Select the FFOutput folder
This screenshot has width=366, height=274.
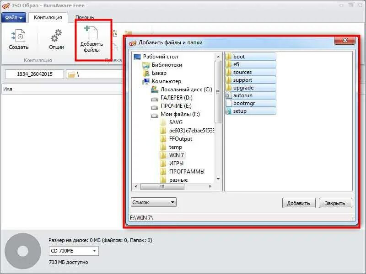coord(176,139)
